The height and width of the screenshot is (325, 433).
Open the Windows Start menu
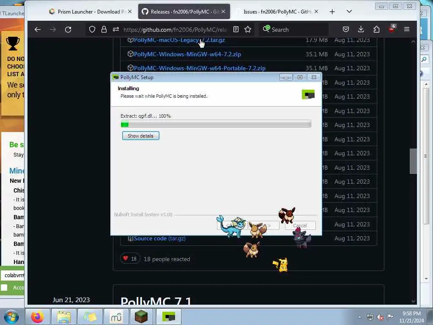pyautogui.click(x=11, y=317)
